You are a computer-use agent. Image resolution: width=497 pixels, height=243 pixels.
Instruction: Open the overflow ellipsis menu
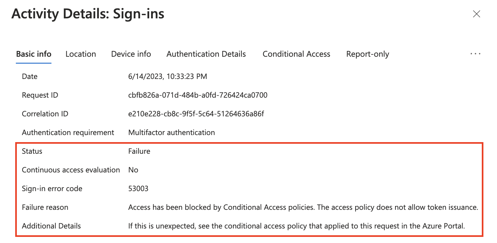[475, 54]
